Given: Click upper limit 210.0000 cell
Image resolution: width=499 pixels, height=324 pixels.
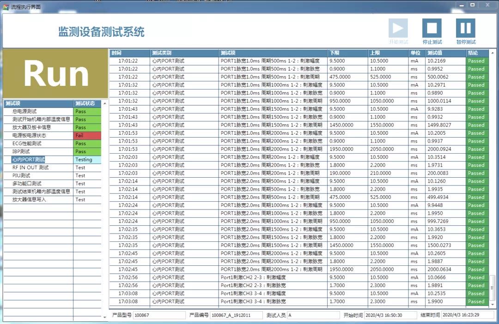Looking at the screenshot, I should (388, 173).
